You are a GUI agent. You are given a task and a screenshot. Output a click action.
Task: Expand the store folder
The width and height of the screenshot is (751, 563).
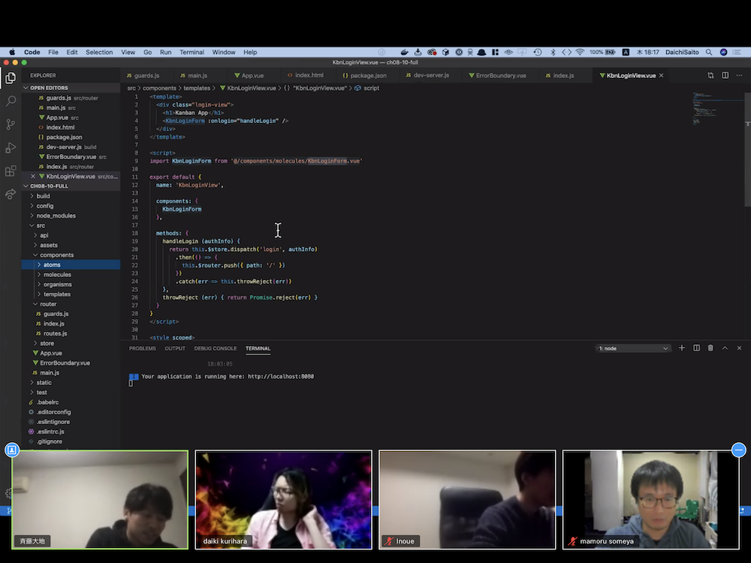pyautogui.click(x=71, y=343)
